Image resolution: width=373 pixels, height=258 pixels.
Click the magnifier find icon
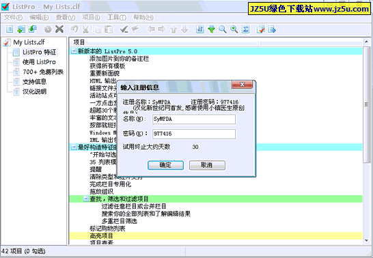point(223,29)
